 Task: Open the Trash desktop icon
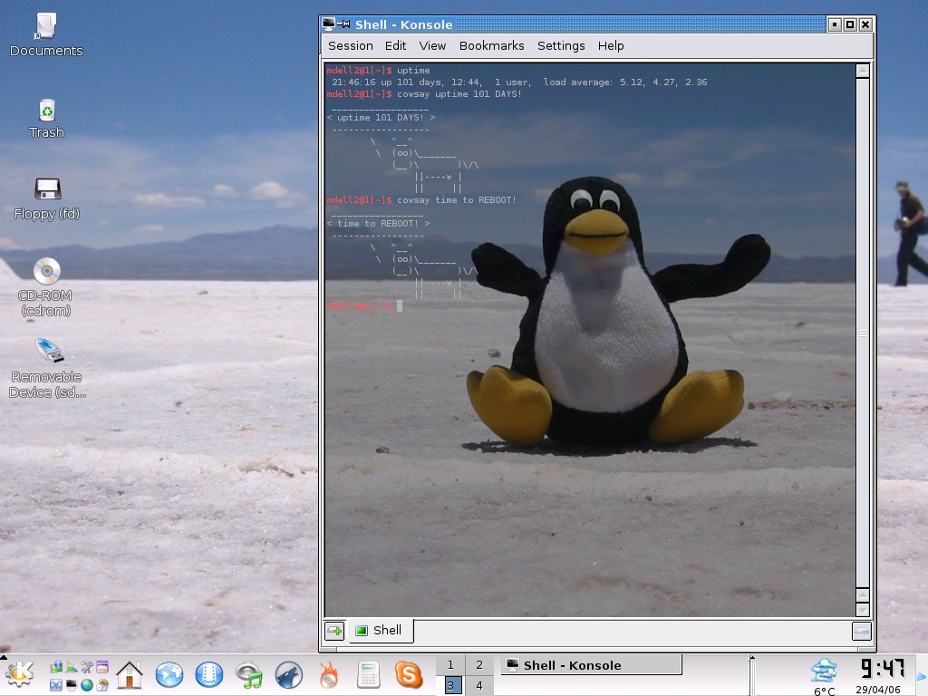click(46, 120)
